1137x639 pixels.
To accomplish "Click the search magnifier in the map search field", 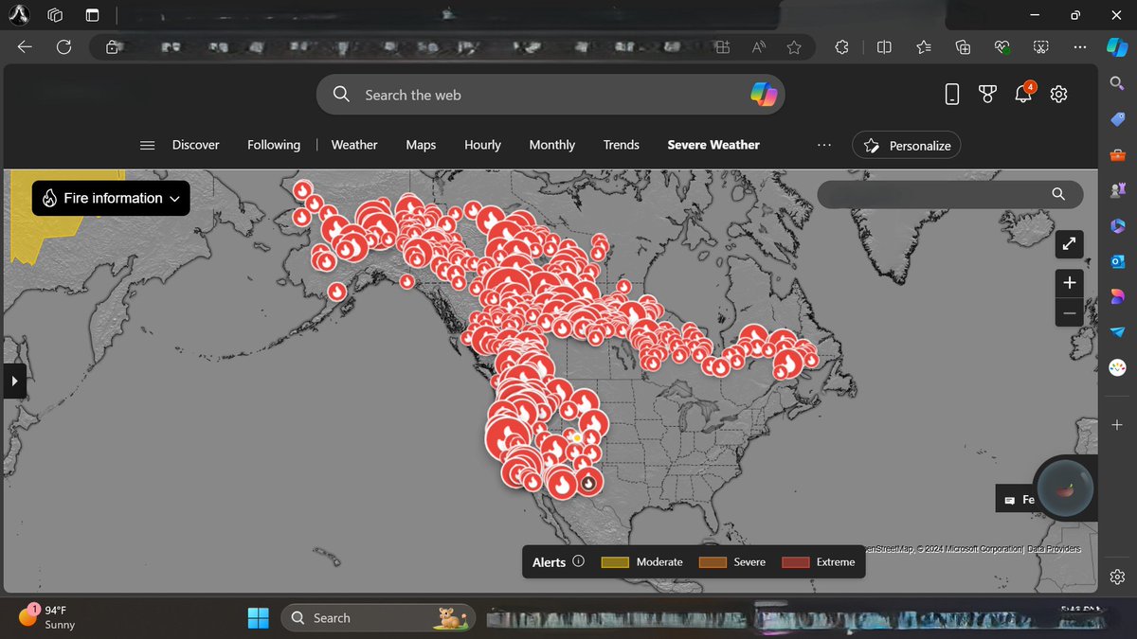I will point(1058,194).
